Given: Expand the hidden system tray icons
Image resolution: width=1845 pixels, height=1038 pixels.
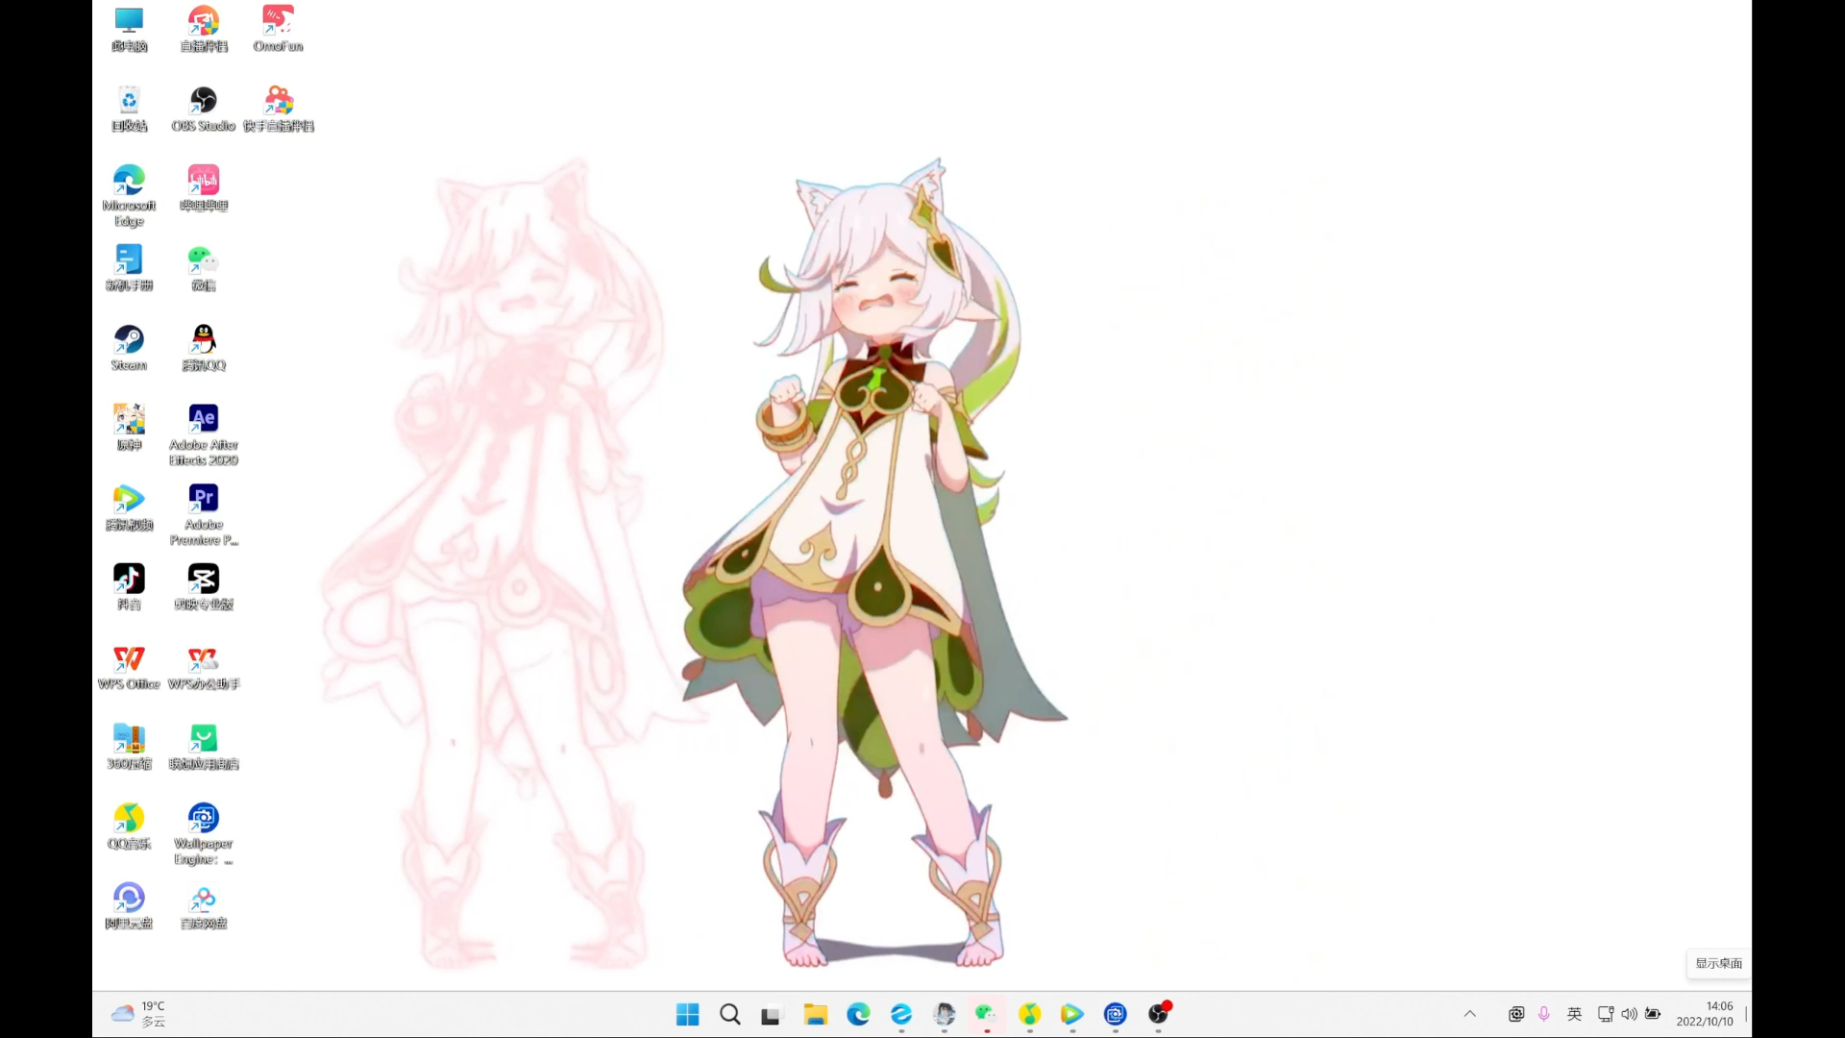Looking at the screenshot, I should [x=1470, y=1014].
